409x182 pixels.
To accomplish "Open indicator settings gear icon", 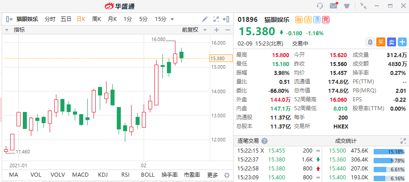I will pos(227,175).
